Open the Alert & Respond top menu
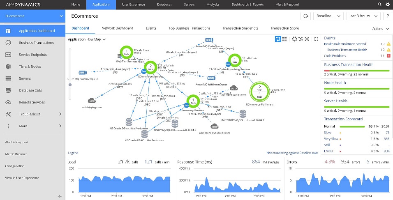The width and height of the screenshot is (393, 200). (287, 5)
